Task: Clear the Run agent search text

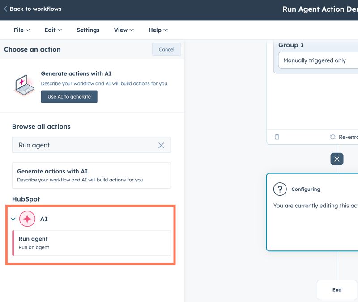Action: [161, 145]
